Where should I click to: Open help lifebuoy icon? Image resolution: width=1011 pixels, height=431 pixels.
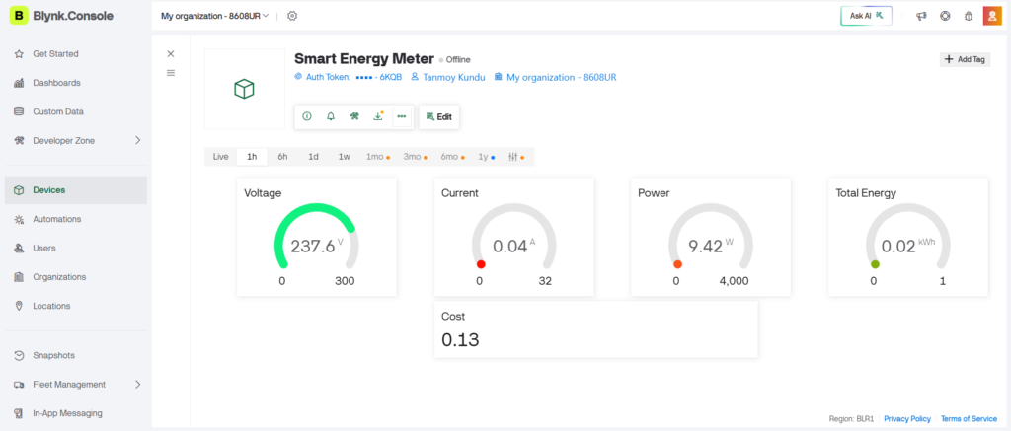click(945, 16)
